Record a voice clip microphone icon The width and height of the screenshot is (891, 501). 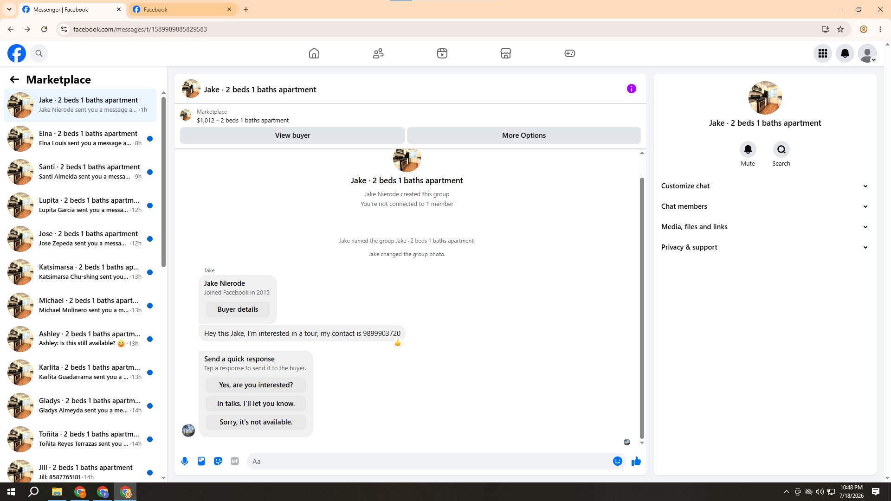pyautogui.click(x=185, y=461)
